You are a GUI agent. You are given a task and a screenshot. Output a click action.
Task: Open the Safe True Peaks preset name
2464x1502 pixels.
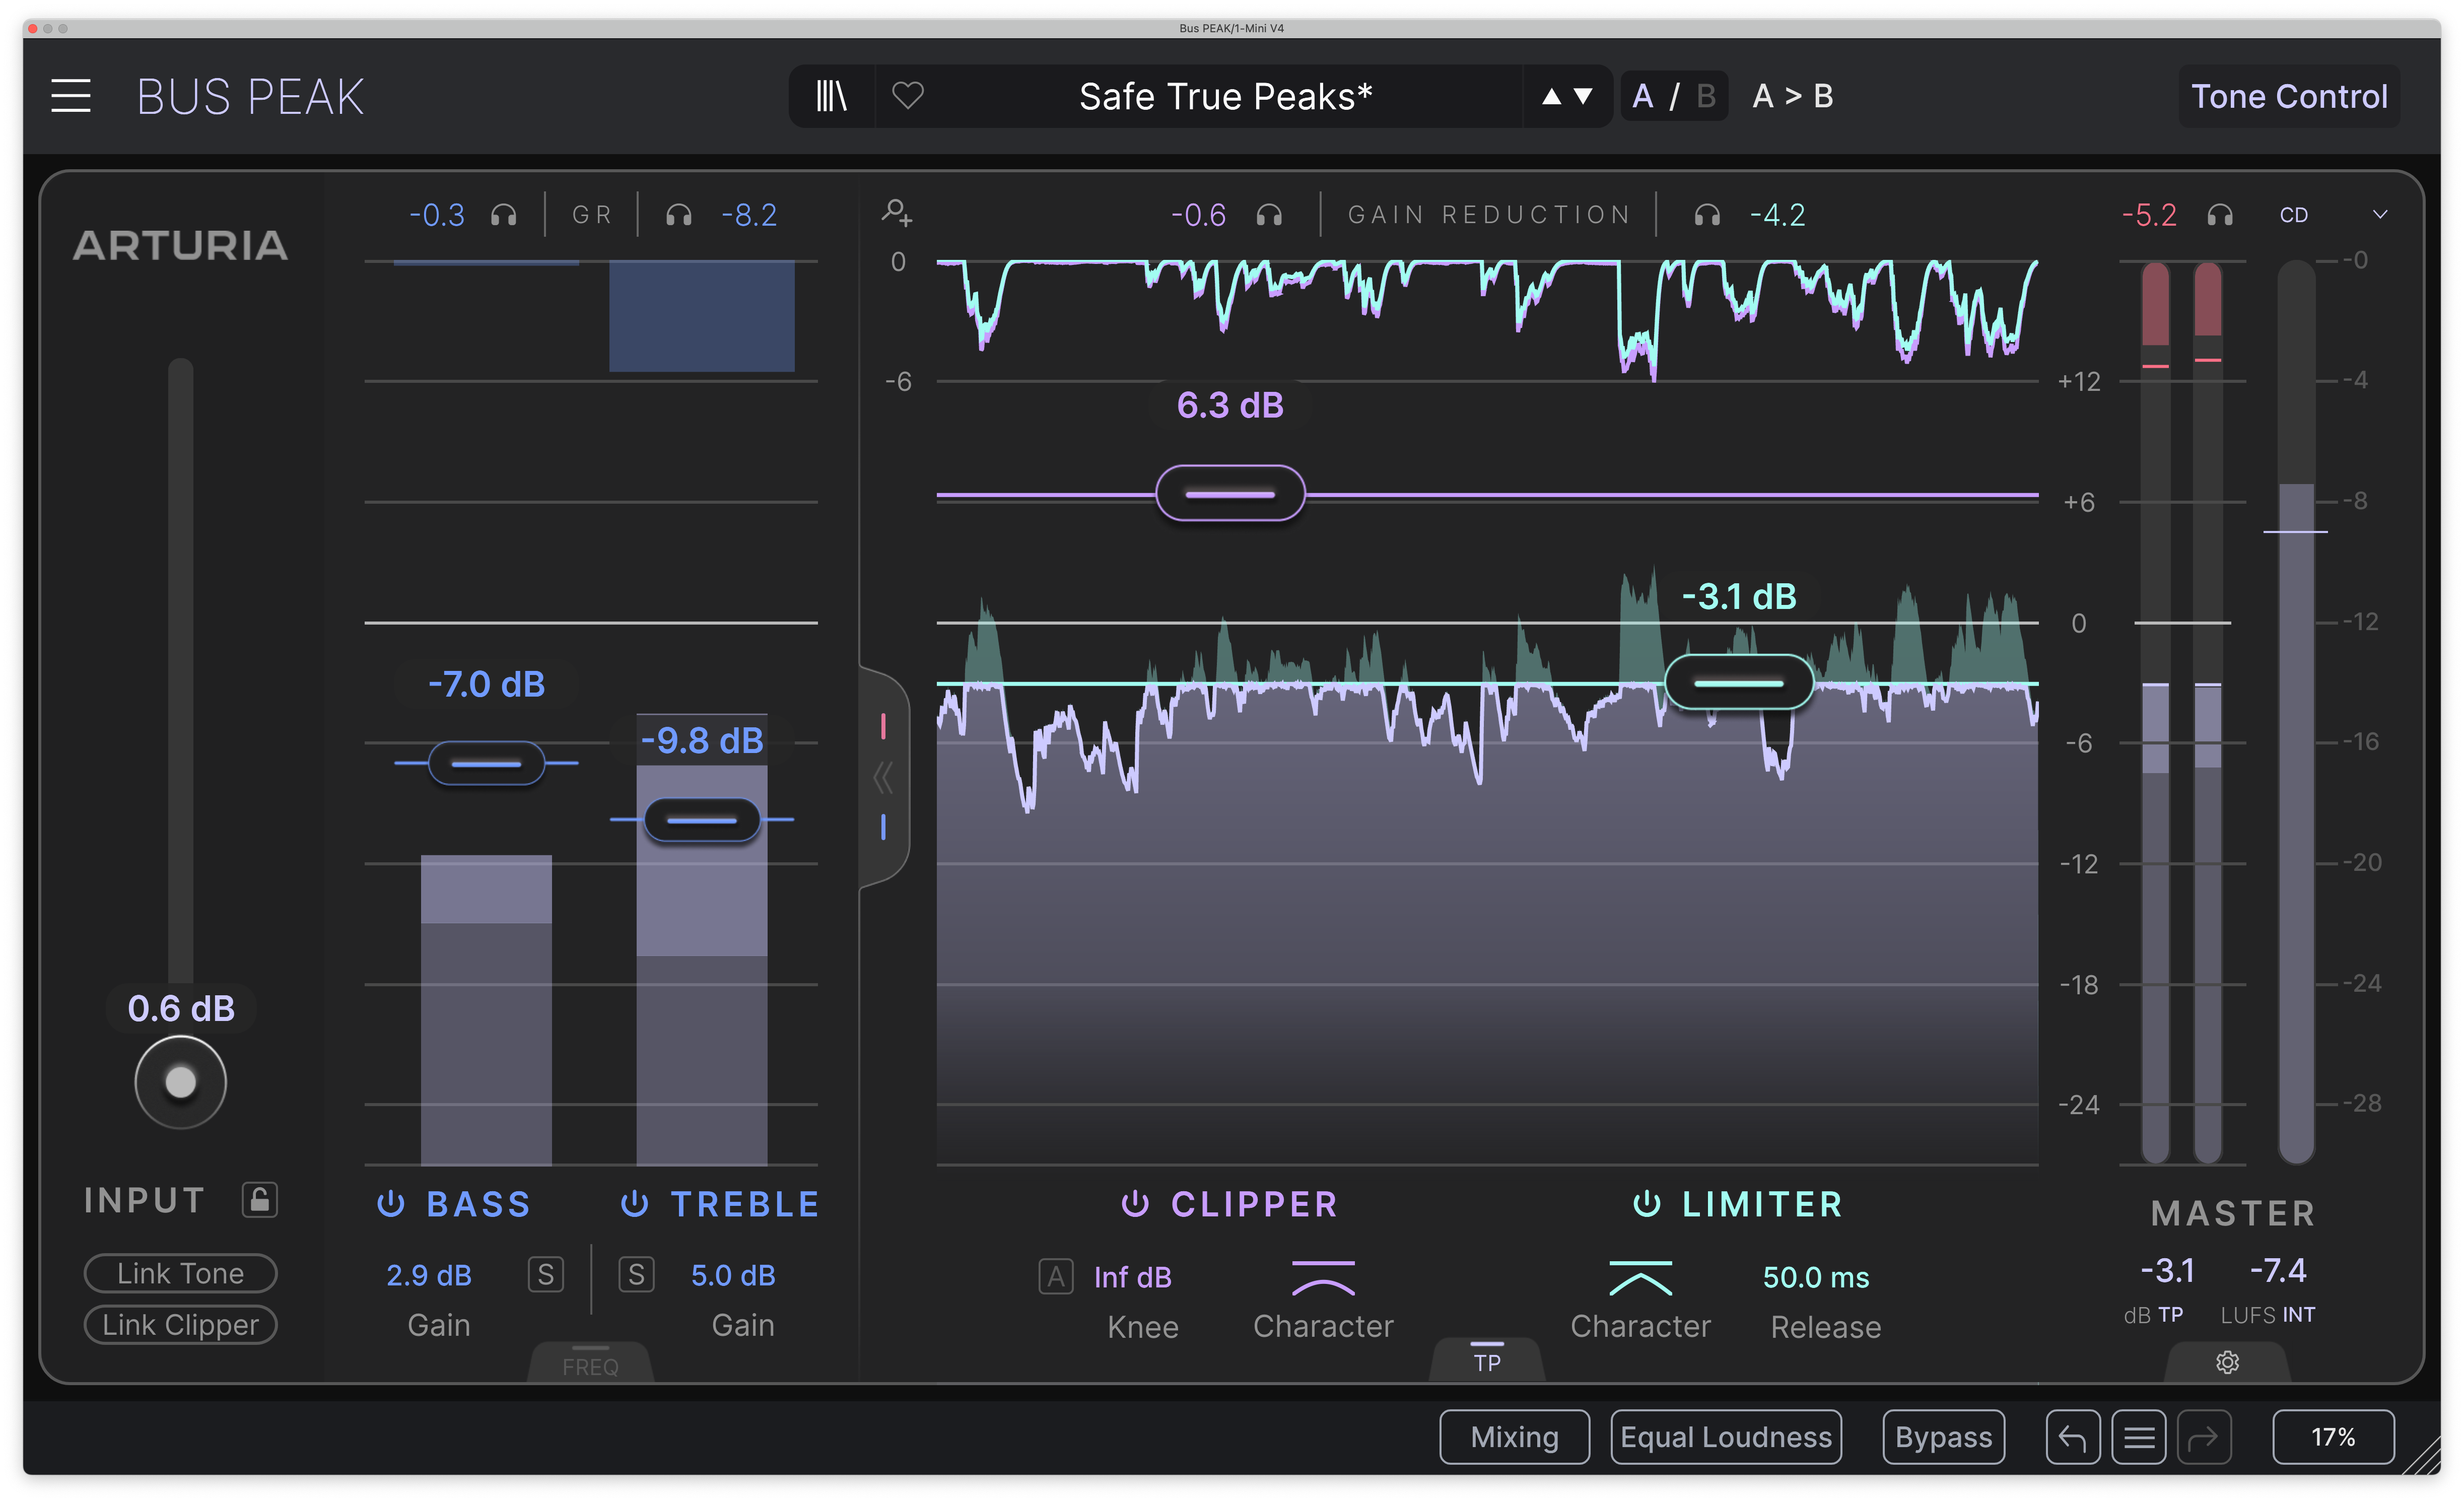(x=1225, y=96)
